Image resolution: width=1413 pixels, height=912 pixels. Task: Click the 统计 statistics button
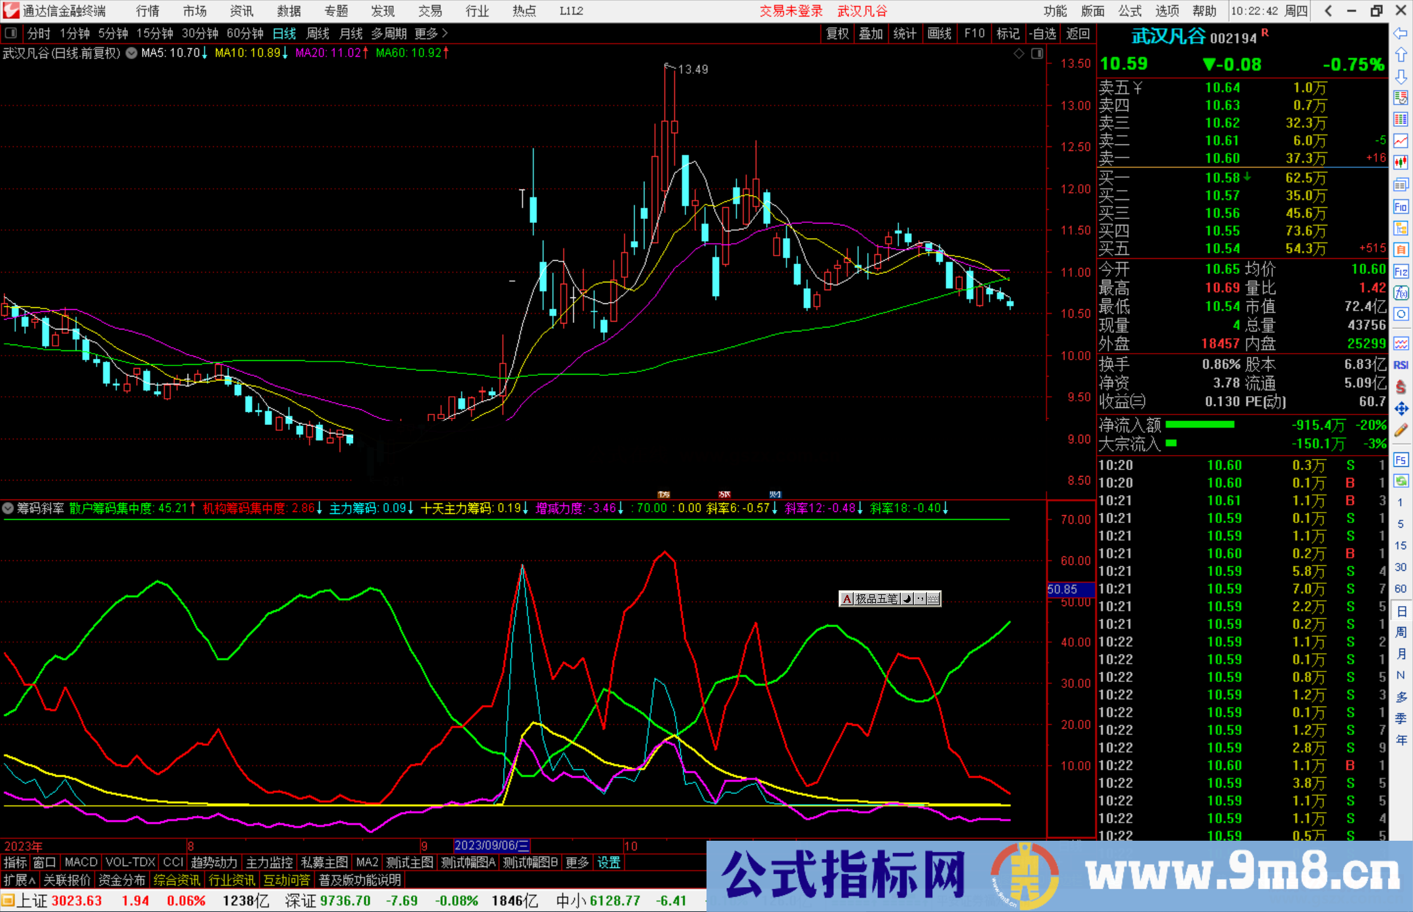point(905,33)
